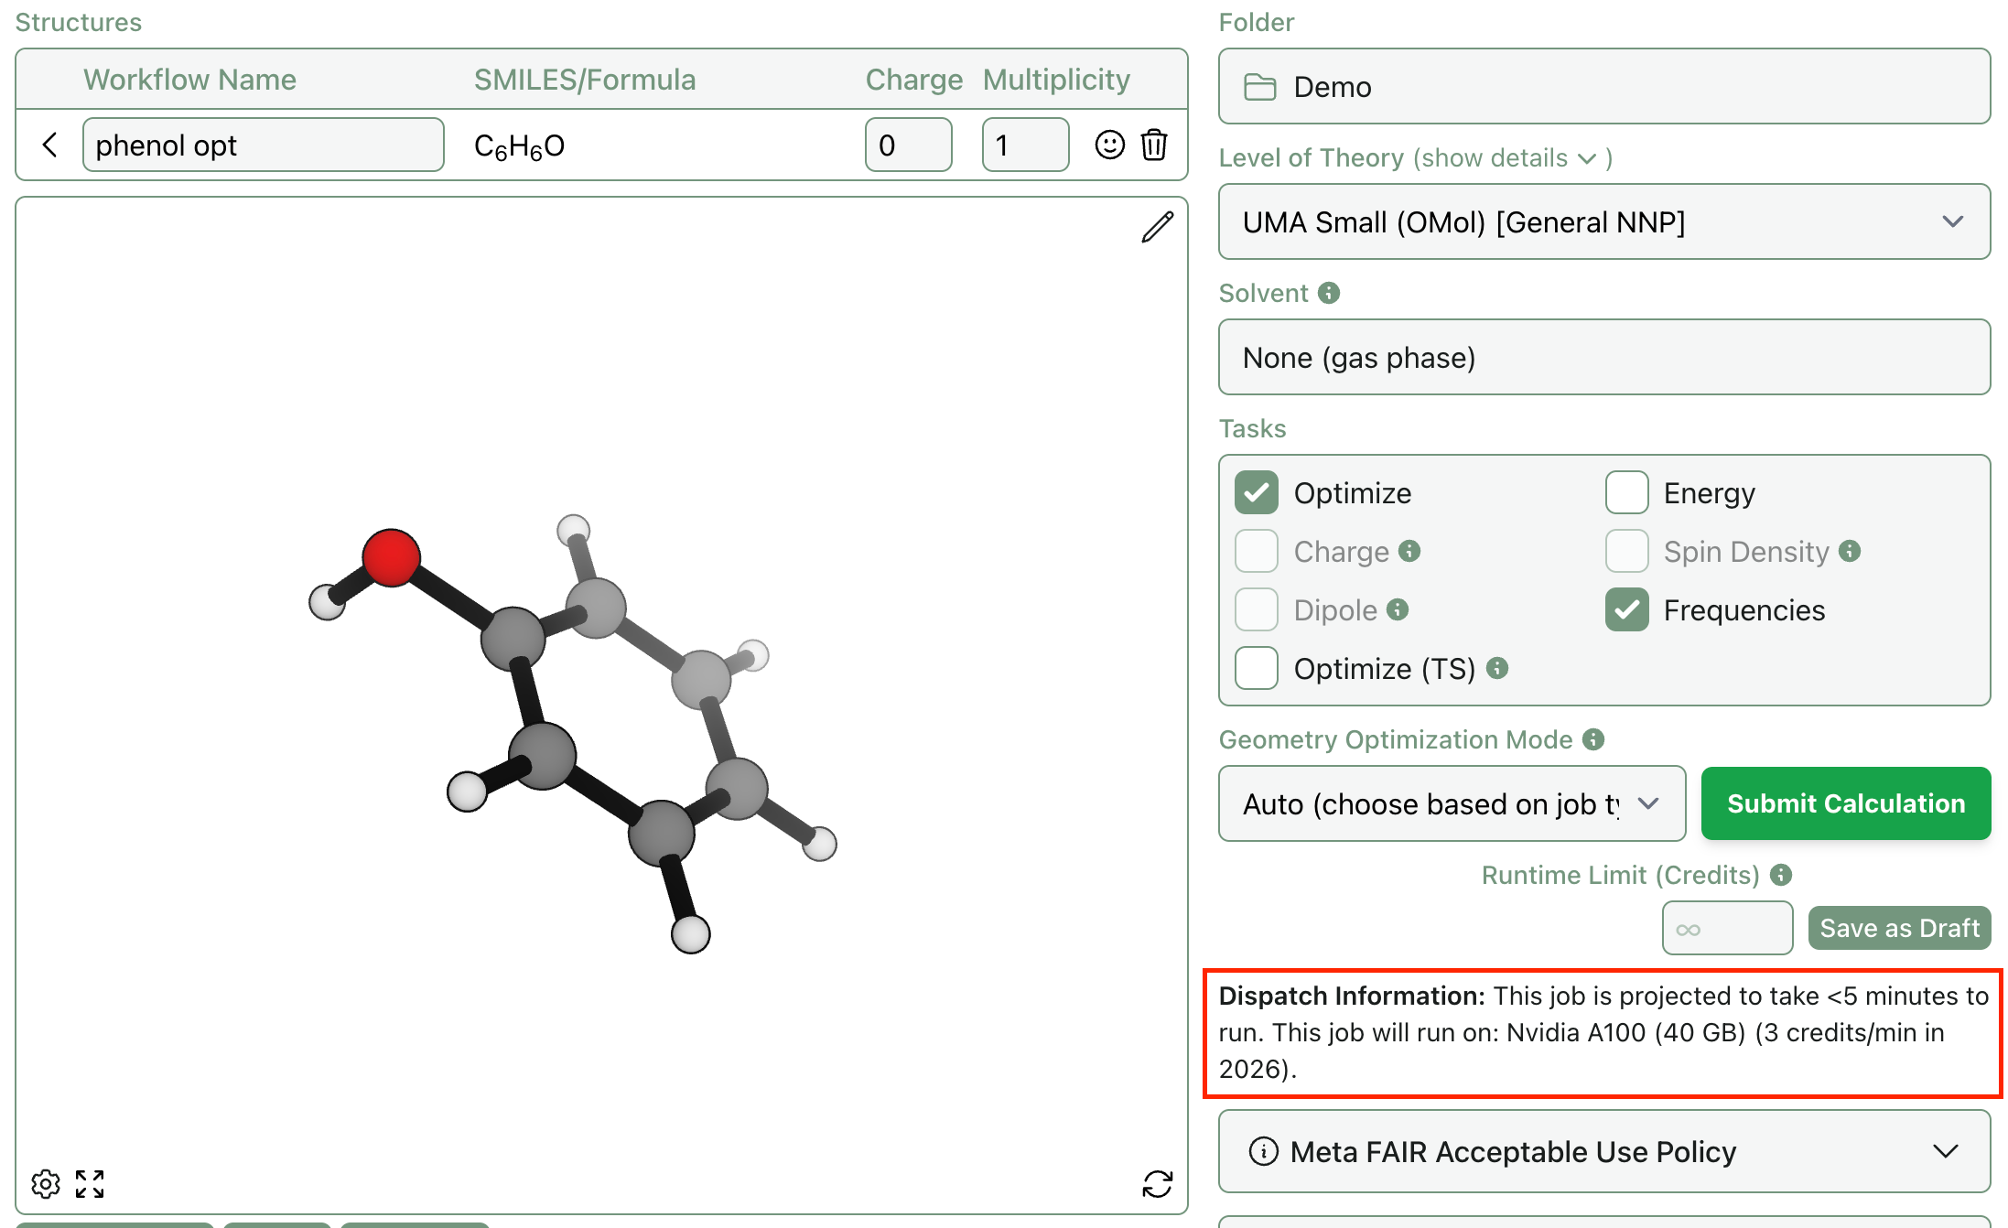Screen dimensions: 2008x1228
Task: Open the Level of Theory dropdown
Action: click(x=1603, y=221)
